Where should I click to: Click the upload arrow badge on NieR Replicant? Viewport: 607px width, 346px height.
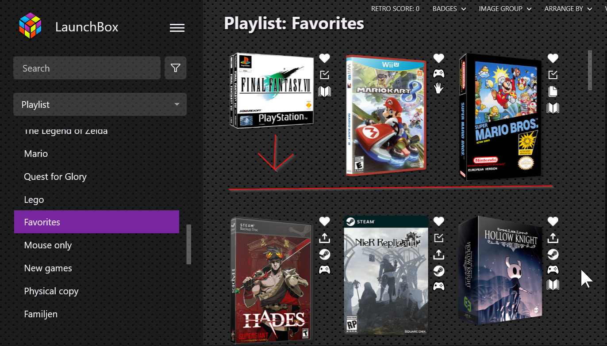(438, 255)
